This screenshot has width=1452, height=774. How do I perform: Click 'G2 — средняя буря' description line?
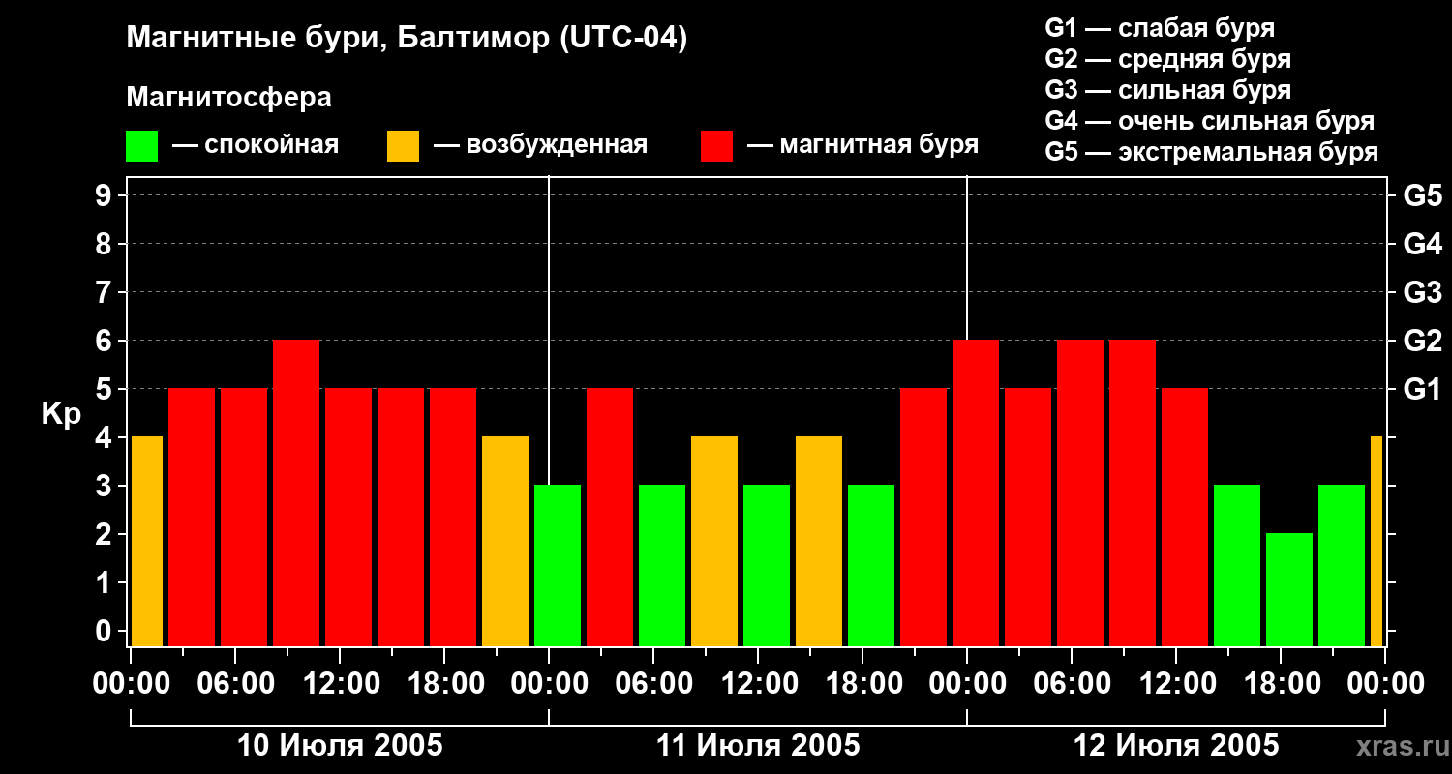pyautogui.click(x=1167, y=59)
